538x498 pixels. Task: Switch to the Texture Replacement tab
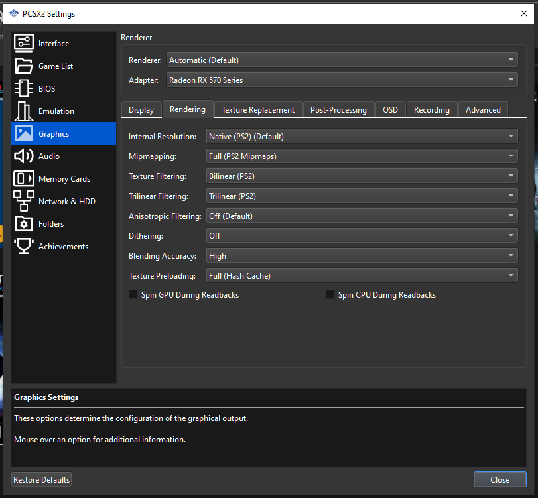[x=257, y=109]
